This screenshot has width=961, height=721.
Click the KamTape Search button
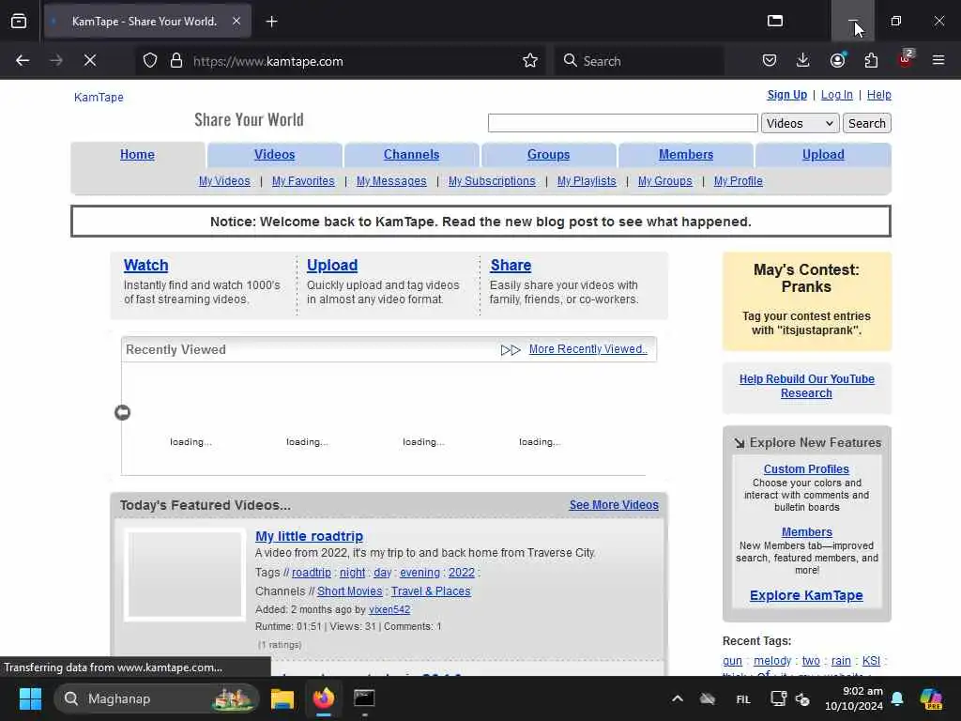[x=866, y=123]
